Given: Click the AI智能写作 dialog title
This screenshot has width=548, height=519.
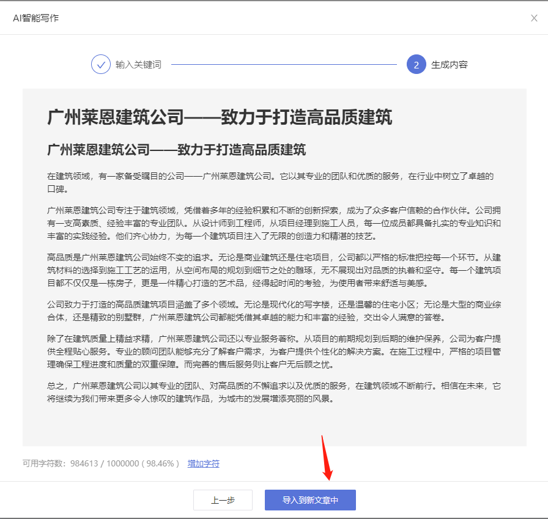Looking at the screenshot, I should click(x=36, y=18).
